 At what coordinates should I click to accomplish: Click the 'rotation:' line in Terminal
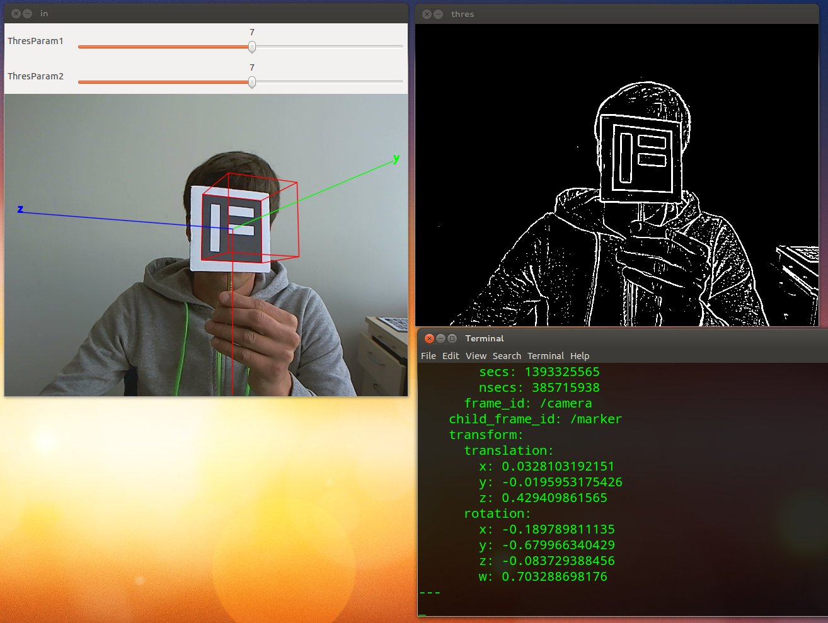(x=497, y=513)
